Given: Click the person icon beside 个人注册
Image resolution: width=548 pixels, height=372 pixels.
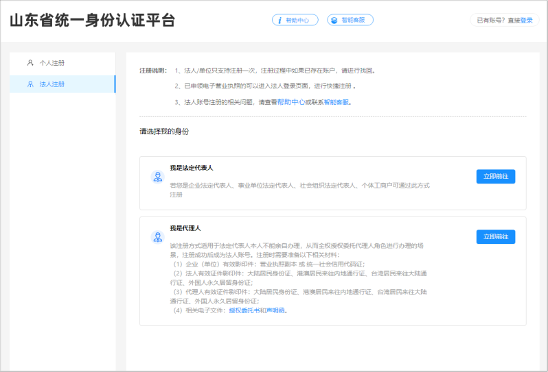Looking at the screenshot, I should (30, 63).
